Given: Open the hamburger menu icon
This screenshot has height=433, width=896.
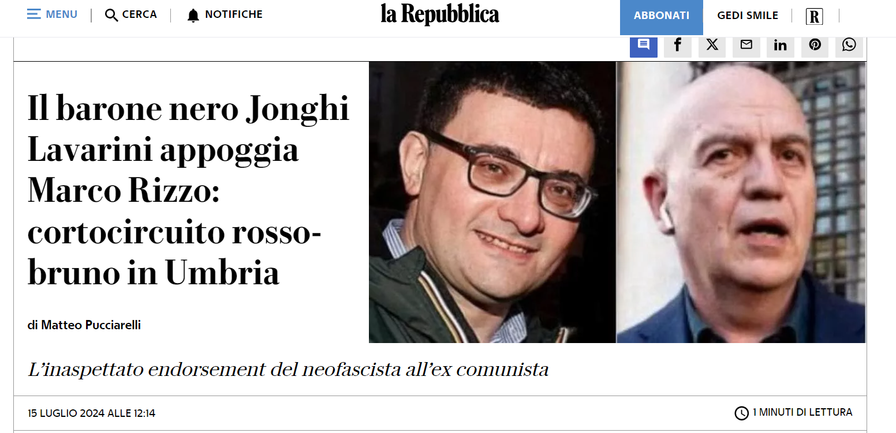Looking at the screenshot, I should tap(34, 14).
